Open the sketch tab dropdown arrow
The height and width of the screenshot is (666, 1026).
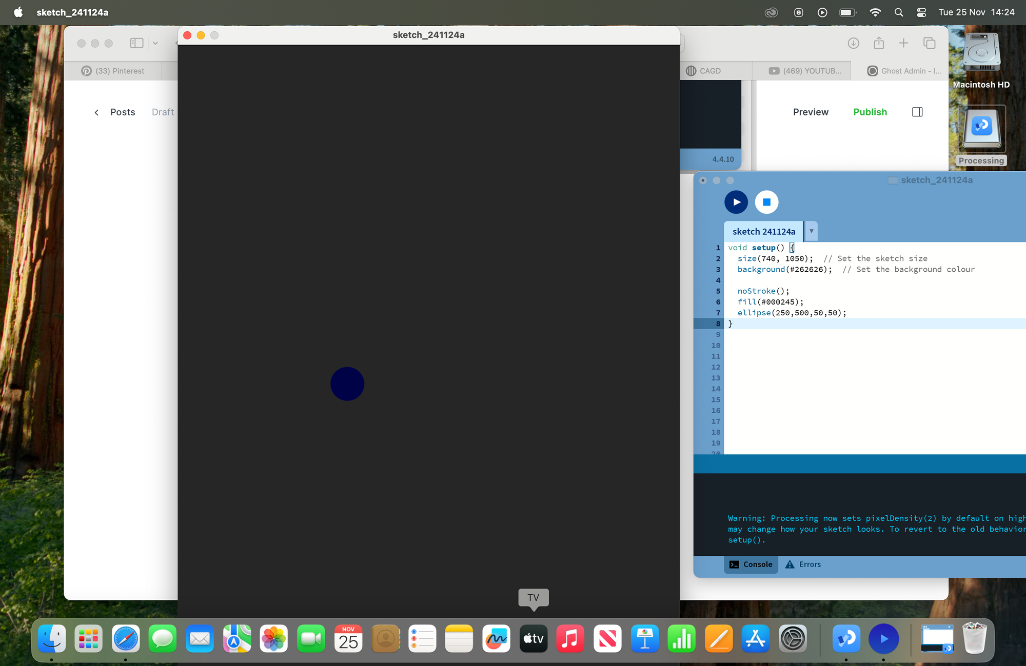pos(811,231)
